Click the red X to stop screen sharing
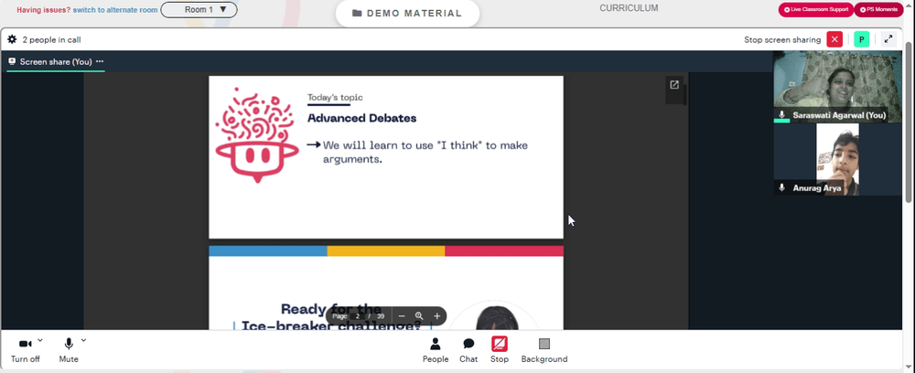 [x=835, y=39]
